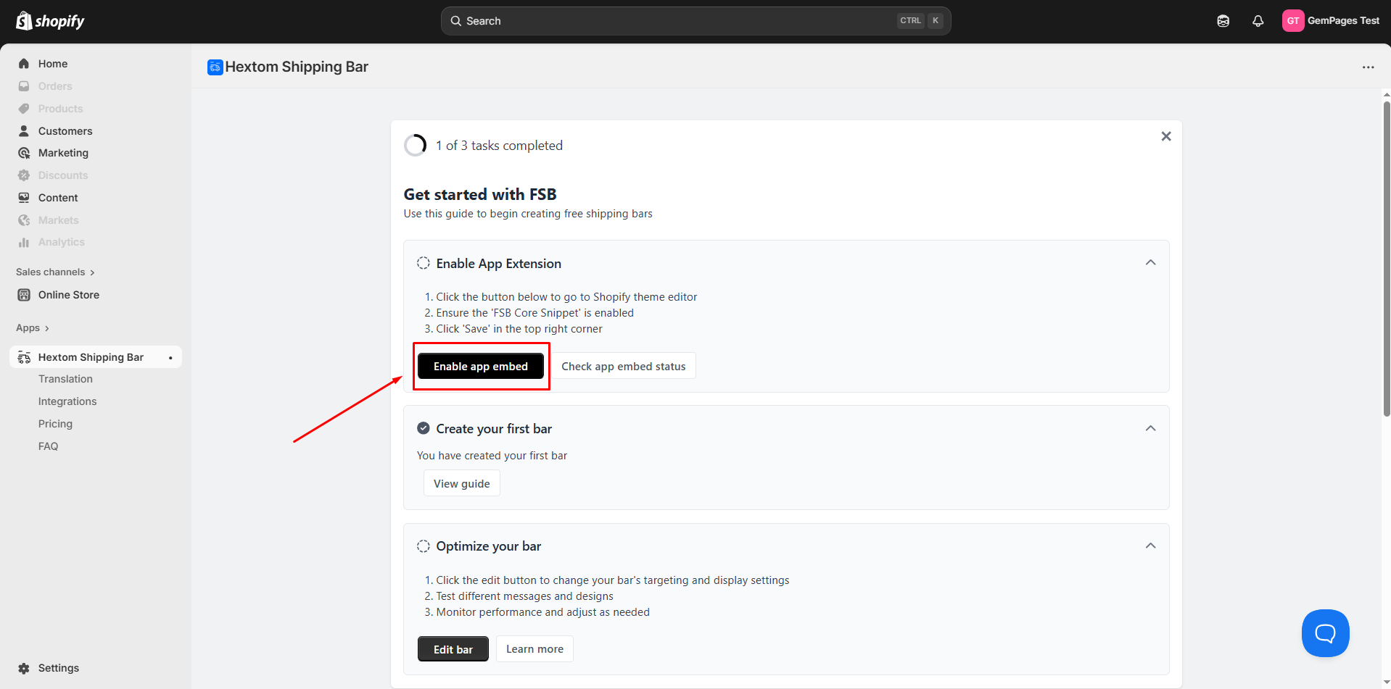Click the Home label in sidebar
Viewport: 1391px width, 689px height.
[x=53, y=64]
